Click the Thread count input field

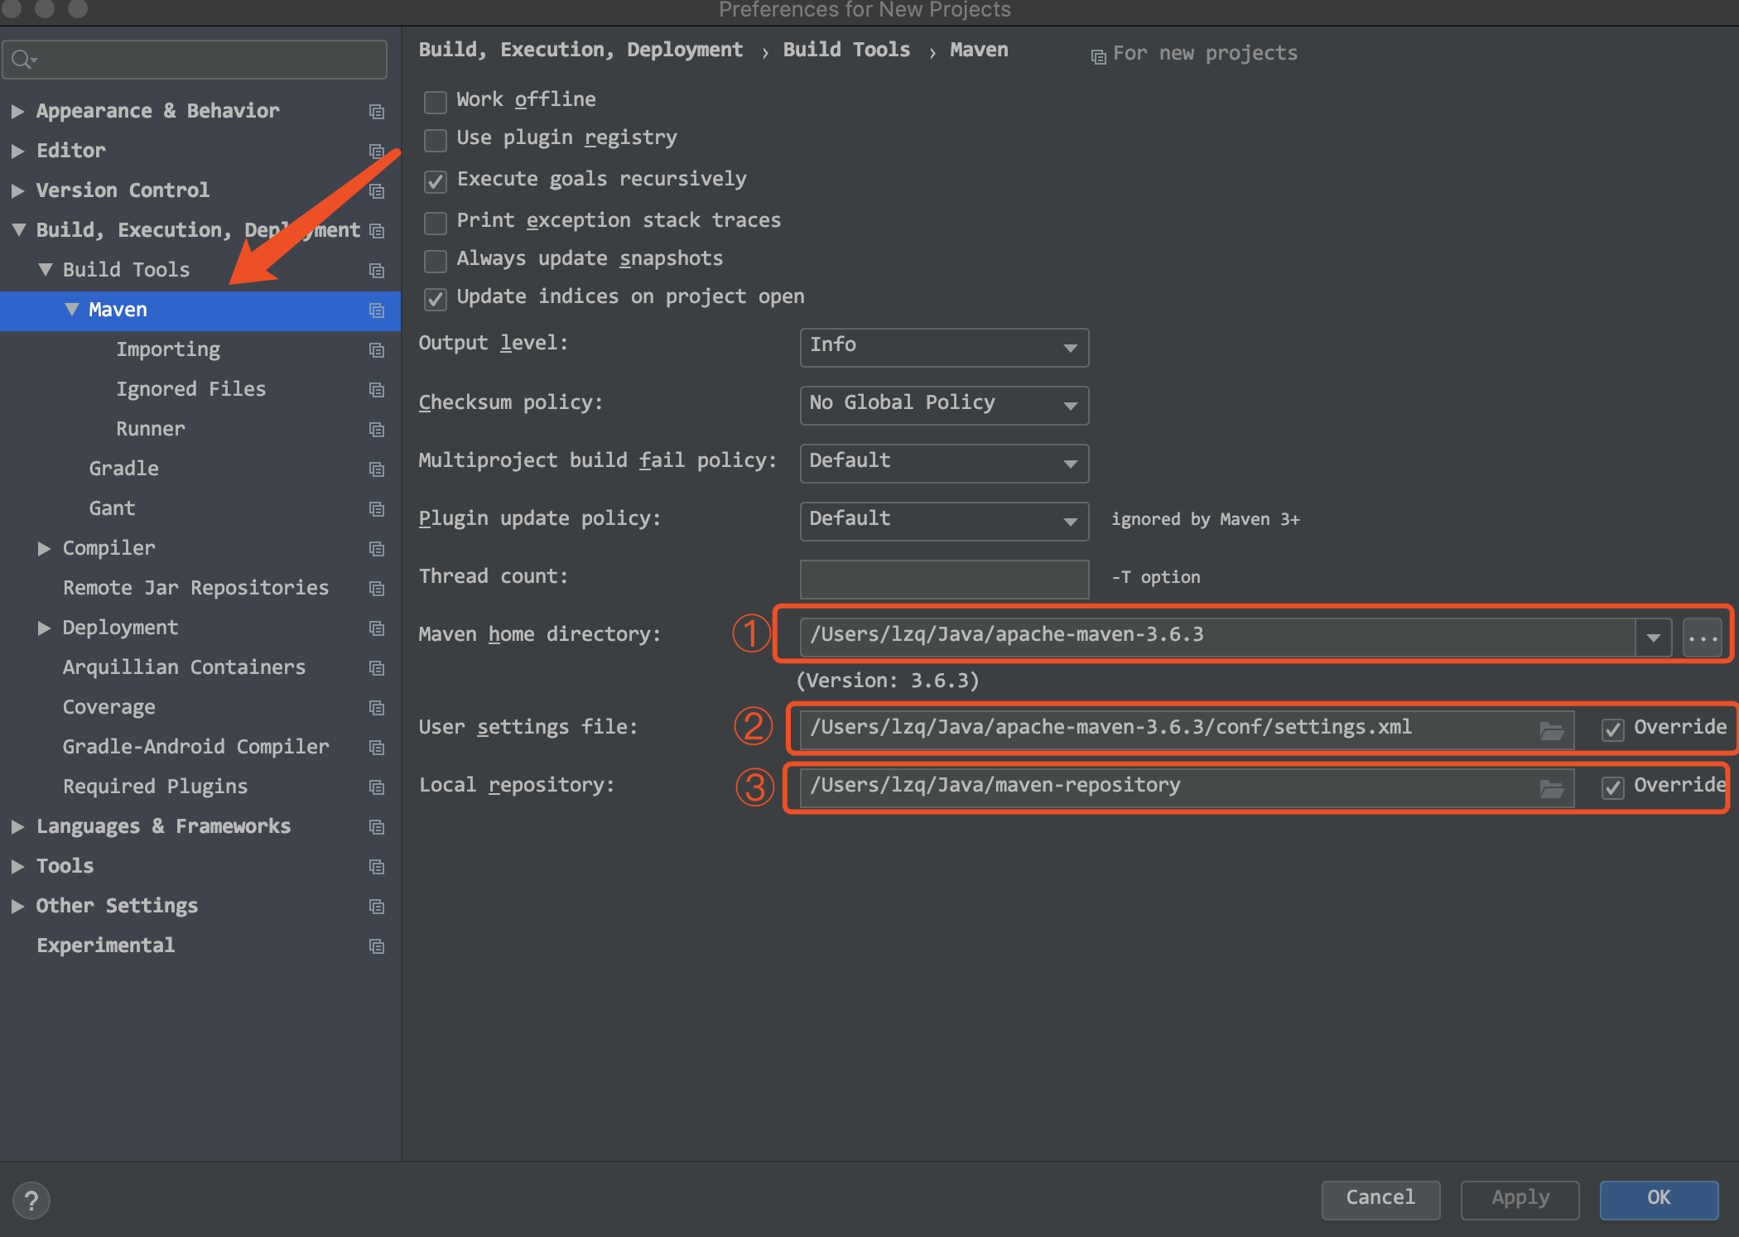click(x=944, y=578)
